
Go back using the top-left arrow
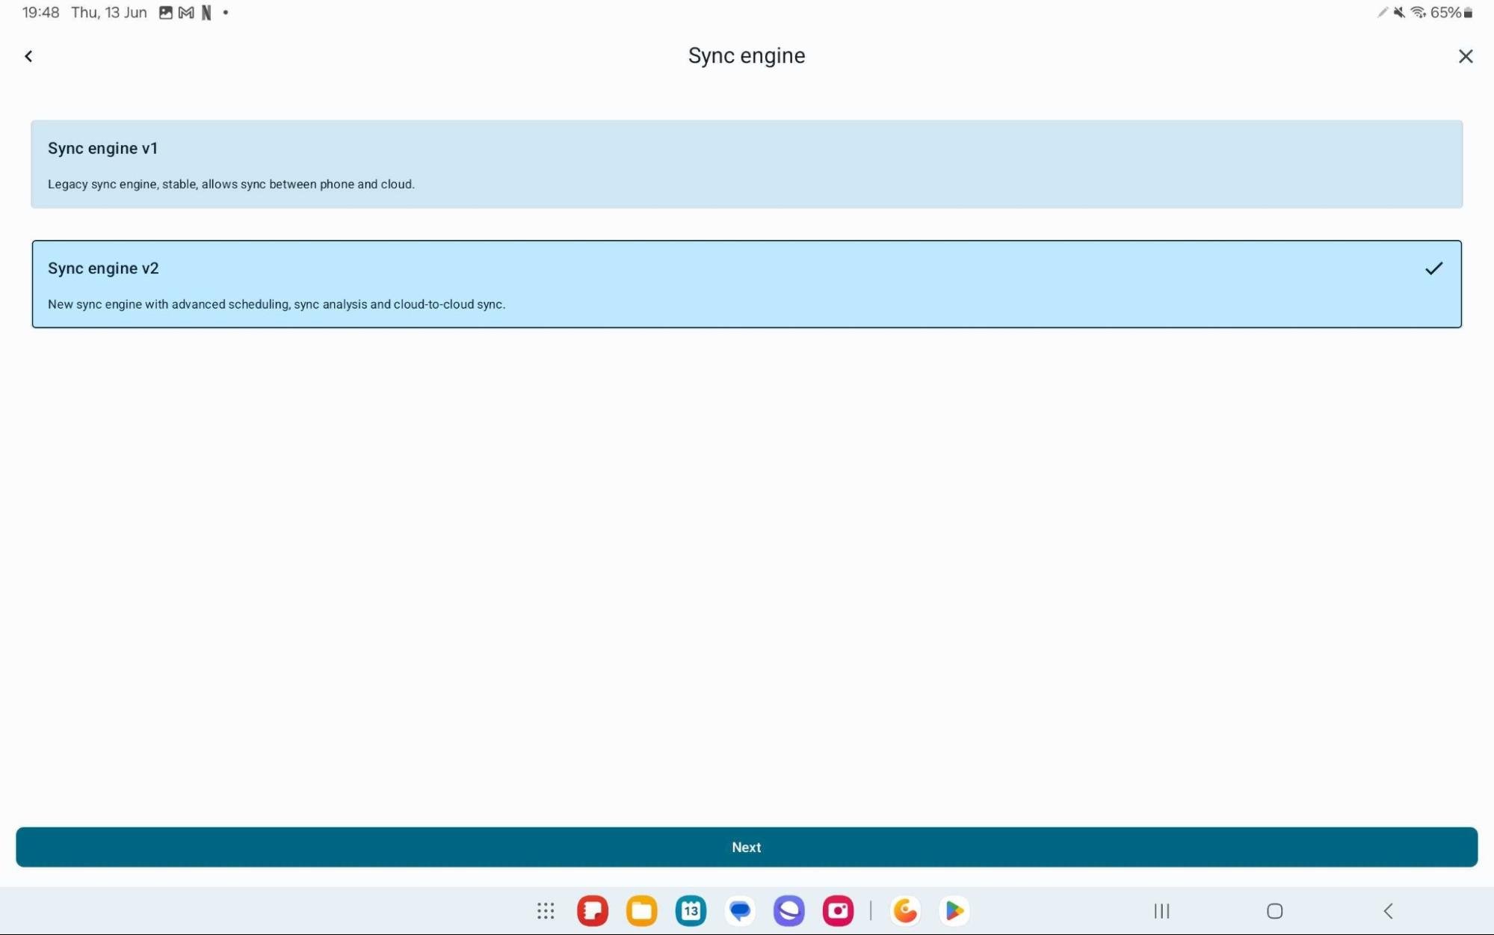point(28,56)
